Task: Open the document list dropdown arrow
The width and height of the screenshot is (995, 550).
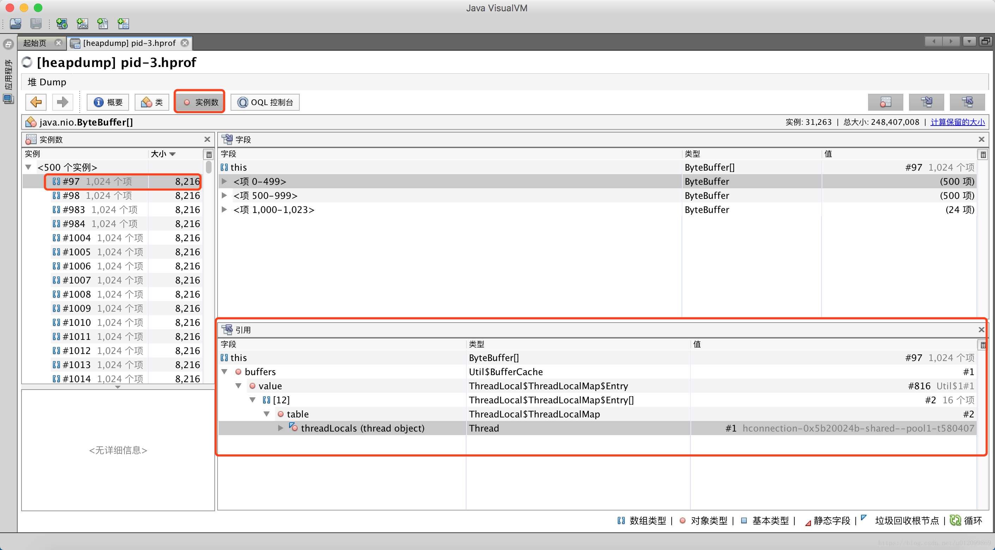Action: pos(969,41)
